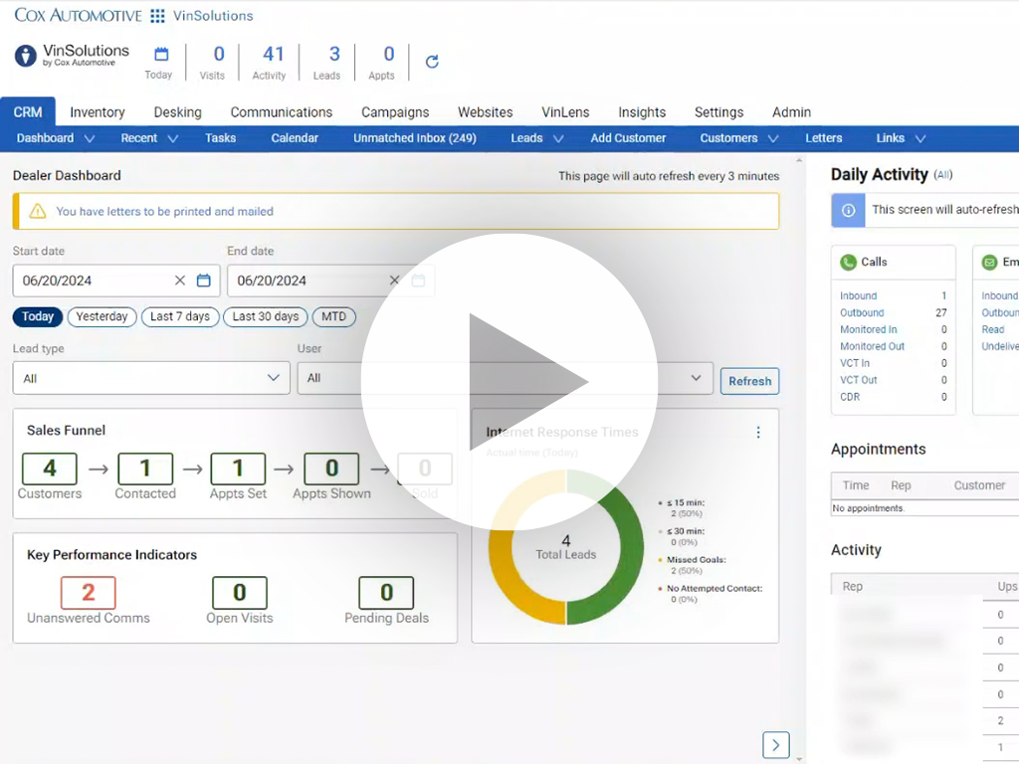Click the refresh icon in header

(x=432, y=62)
